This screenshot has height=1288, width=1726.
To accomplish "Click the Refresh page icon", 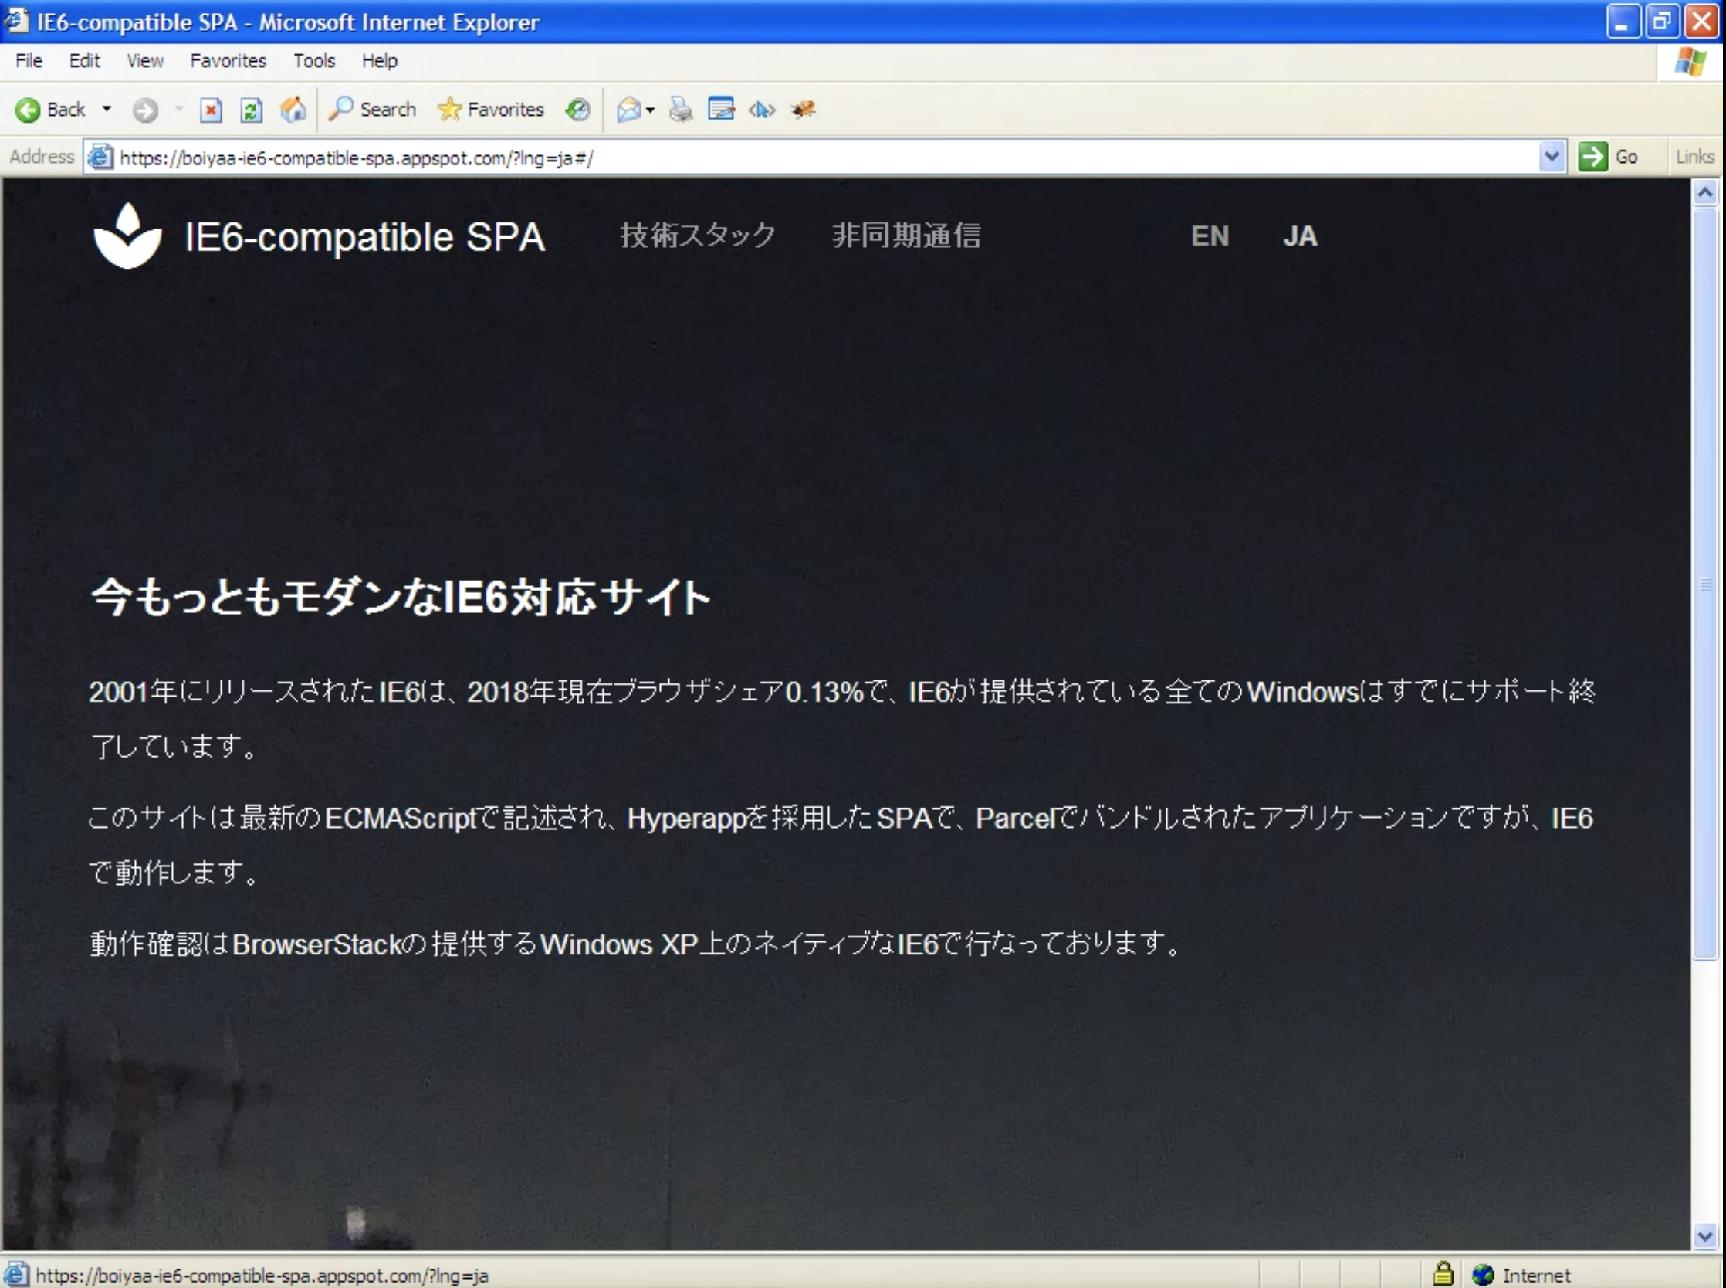I will point(251,110).
